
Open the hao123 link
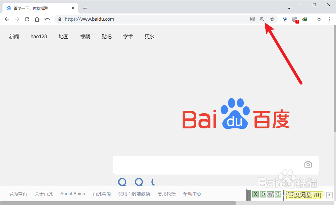click(x=39, y=36)
